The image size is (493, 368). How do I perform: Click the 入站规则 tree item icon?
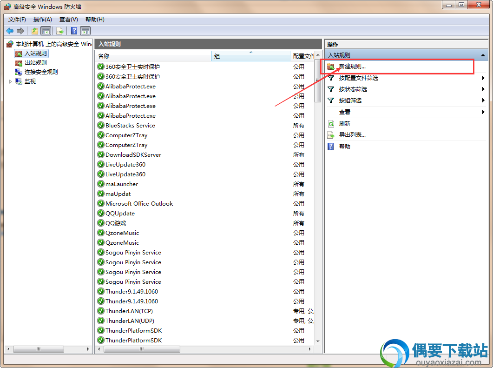click(x=19, y=54)
